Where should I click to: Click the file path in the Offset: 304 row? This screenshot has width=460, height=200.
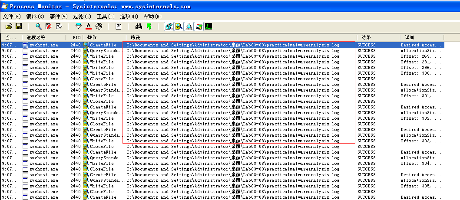coord(233,164)
